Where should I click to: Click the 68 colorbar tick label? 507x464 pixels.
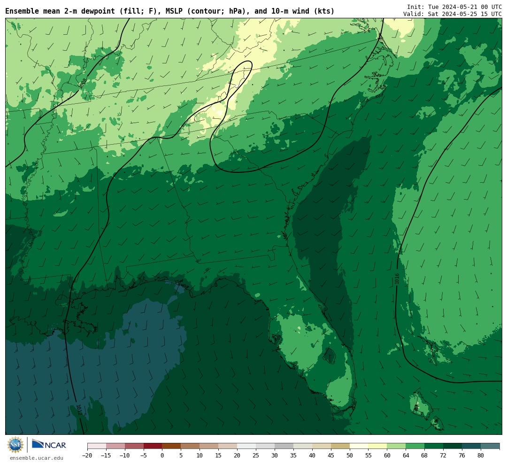pyautogui.click(x=424, y=455)
